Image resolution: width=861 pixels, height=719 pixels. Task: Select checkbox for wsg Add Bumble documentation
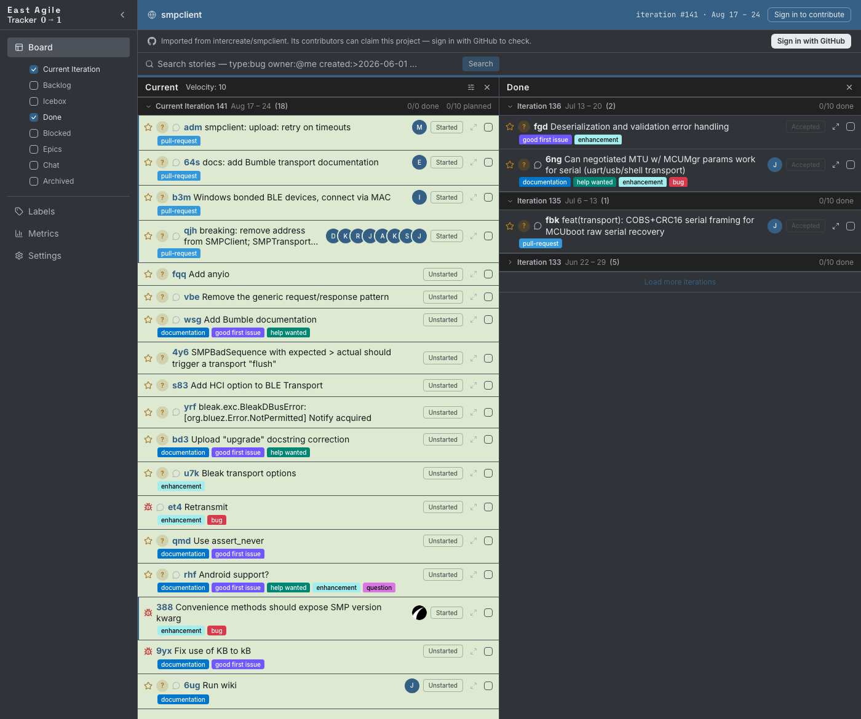pyautogui.click(x=488, y=320)
